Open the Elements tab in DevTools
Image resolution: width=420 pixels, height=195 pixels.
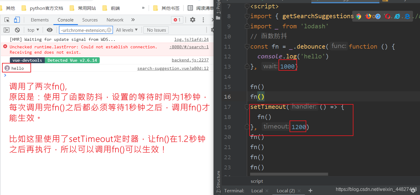(40, 20)
